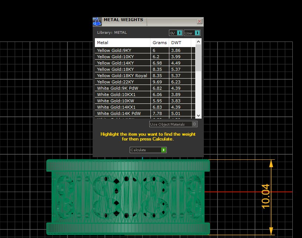Close the Metal Weights dialog
This screenshot has height=238, width=302.
pos(199,21)
